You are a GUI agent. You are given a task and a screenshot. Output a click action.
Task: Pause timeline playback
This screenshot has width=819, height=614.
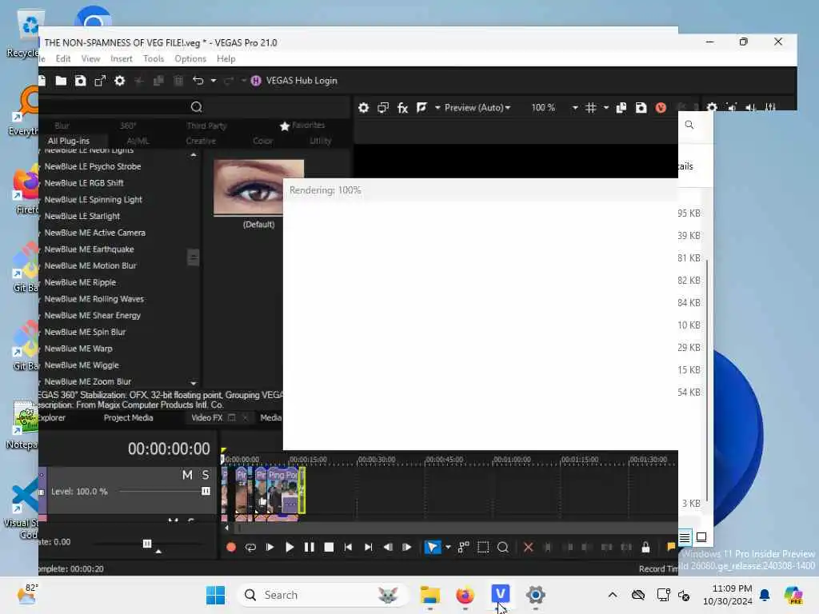[x=310, y=547]
